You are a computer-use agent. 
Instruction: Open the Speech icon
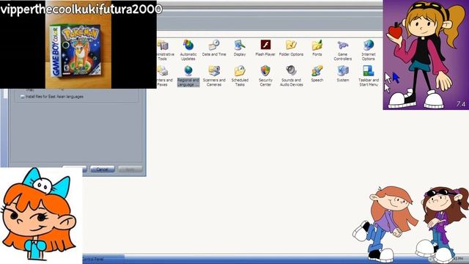point(317,73)
